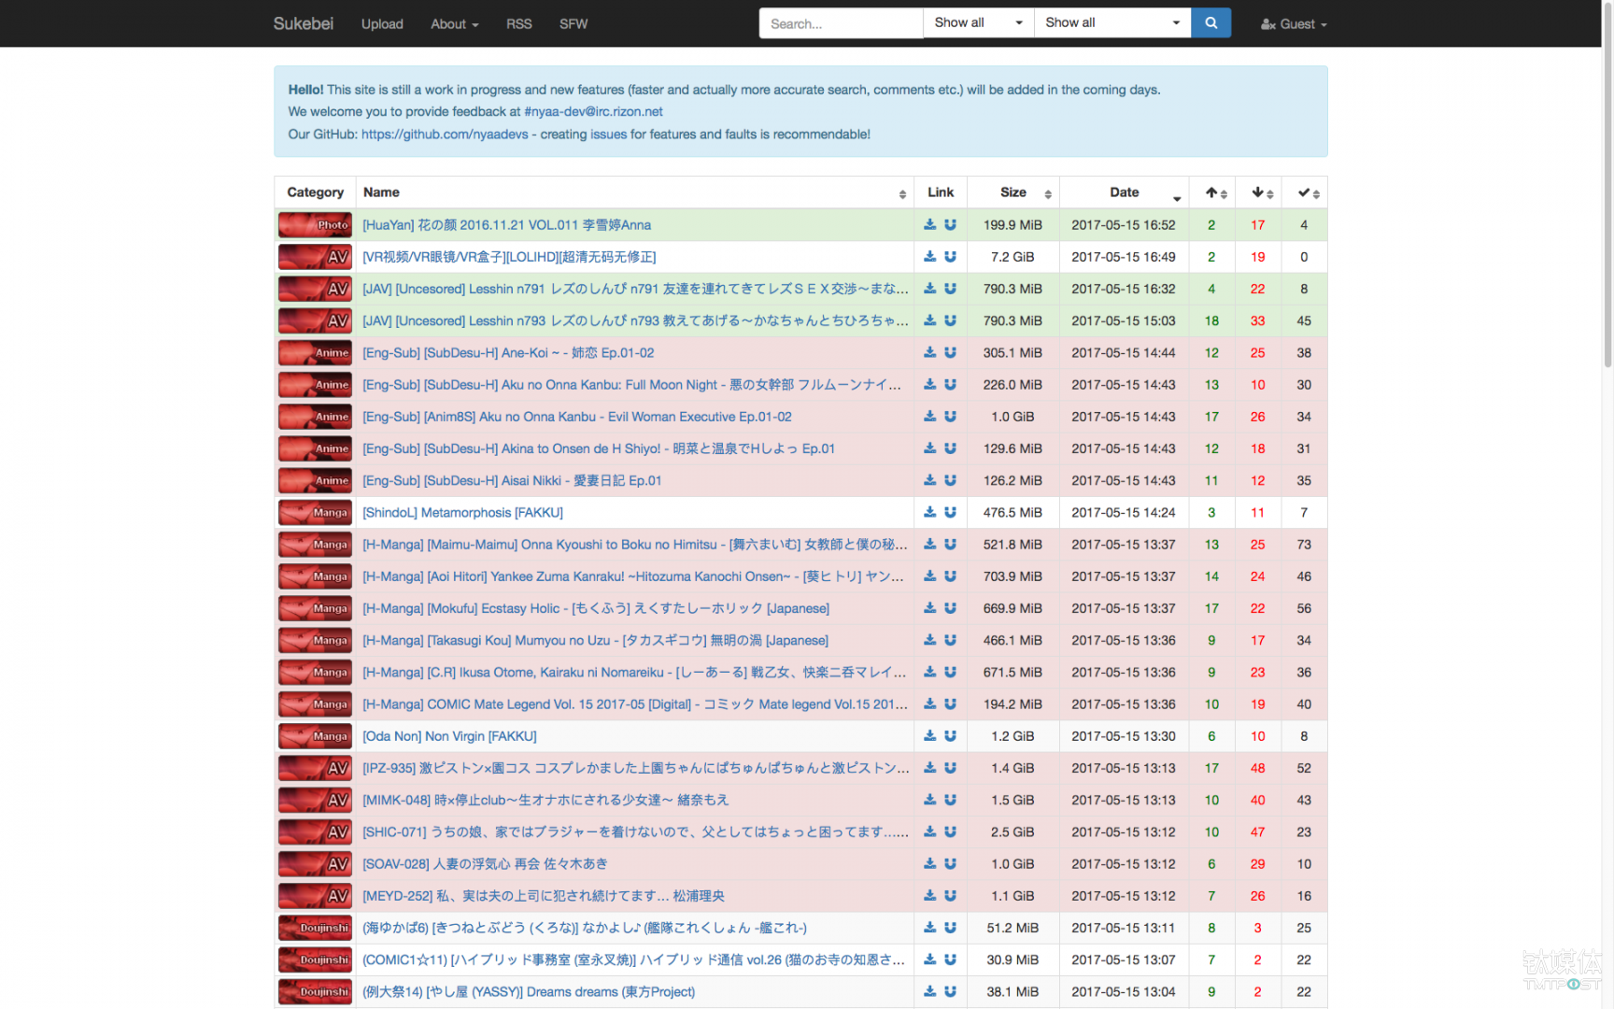Click the magnifier search button
1614x1009 pixels.
(x=1210, y=23)
